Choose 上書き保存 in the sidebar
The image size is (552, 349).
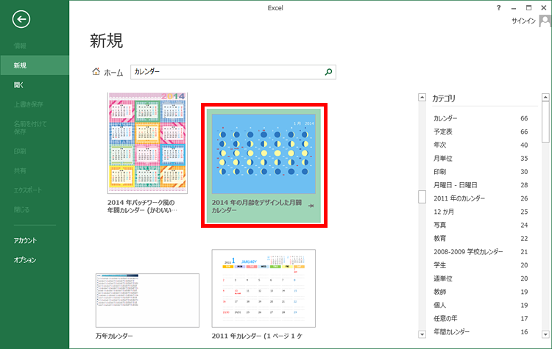point(29,104)
